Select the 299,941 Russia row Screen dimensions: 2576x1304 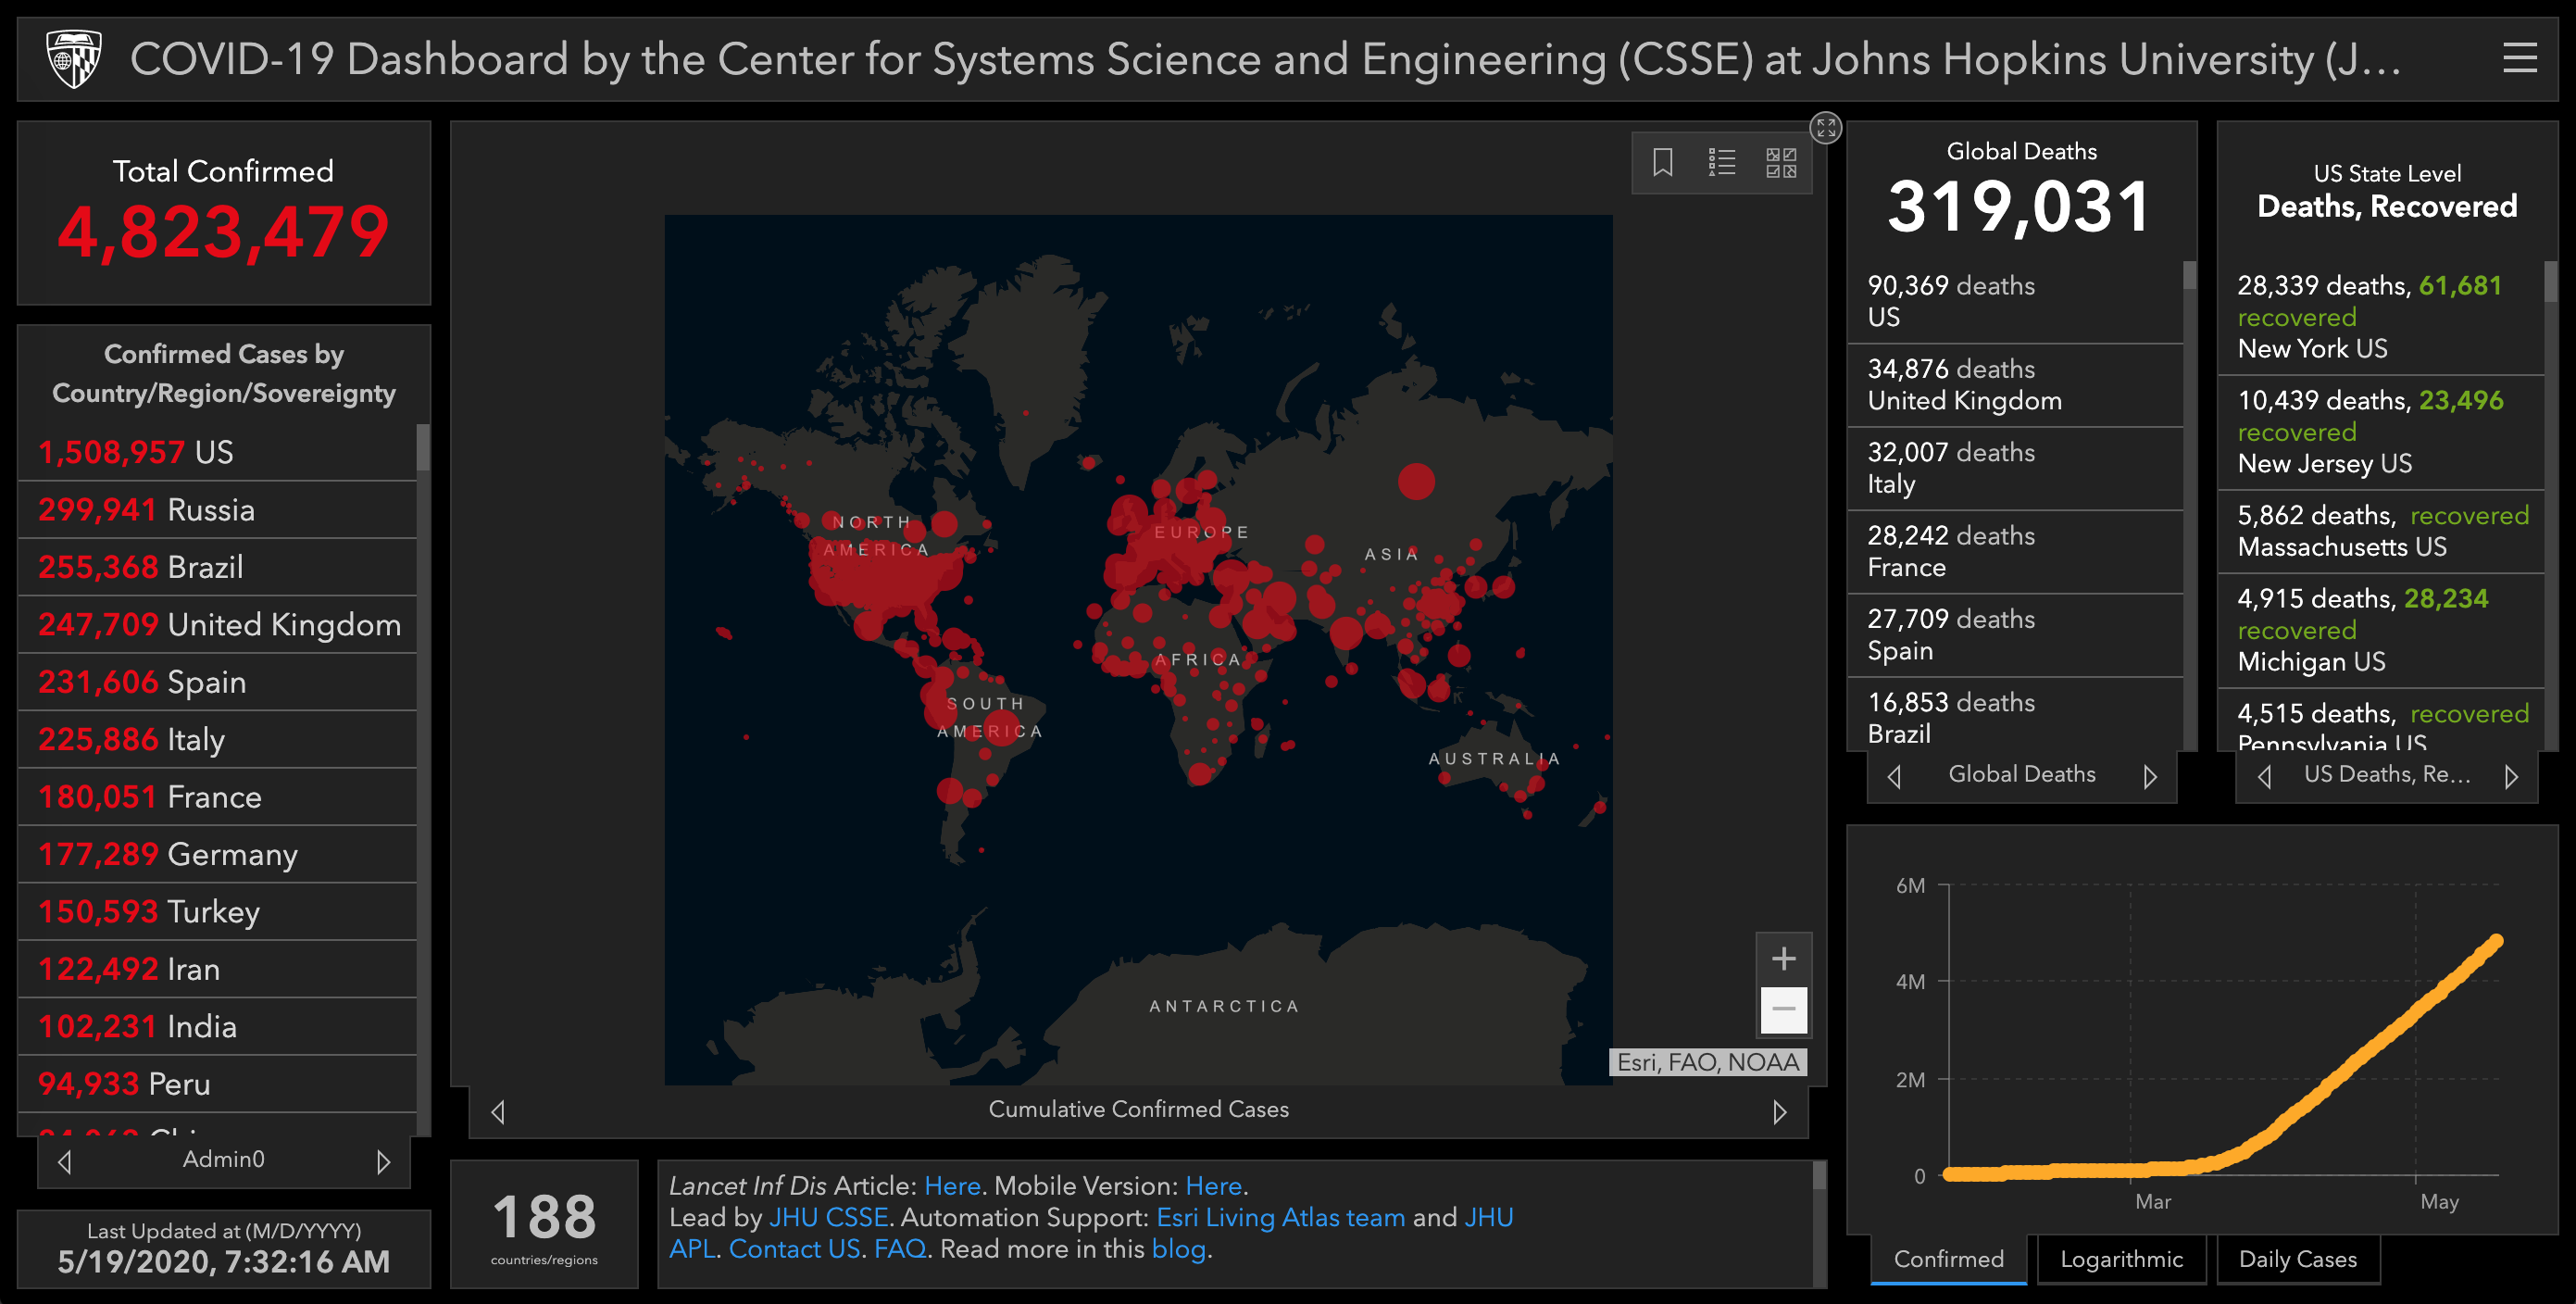coord(217,510)
